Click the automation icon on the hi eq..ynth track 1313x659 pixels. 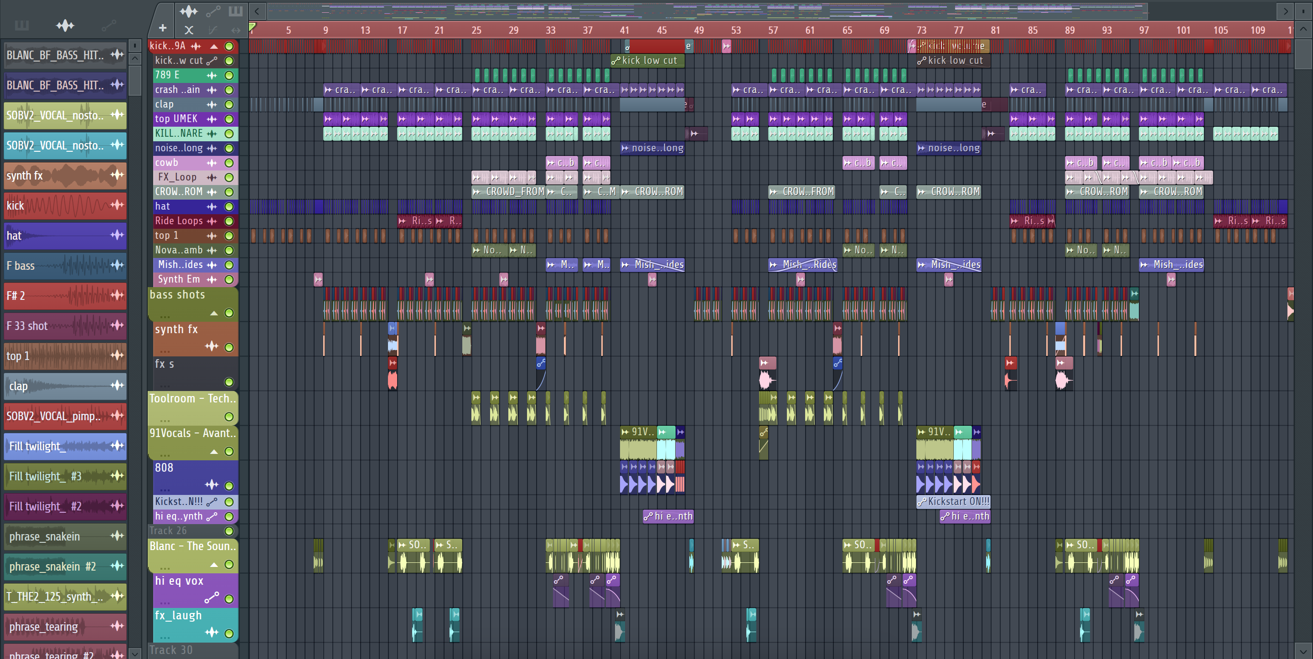pos(212,516)
